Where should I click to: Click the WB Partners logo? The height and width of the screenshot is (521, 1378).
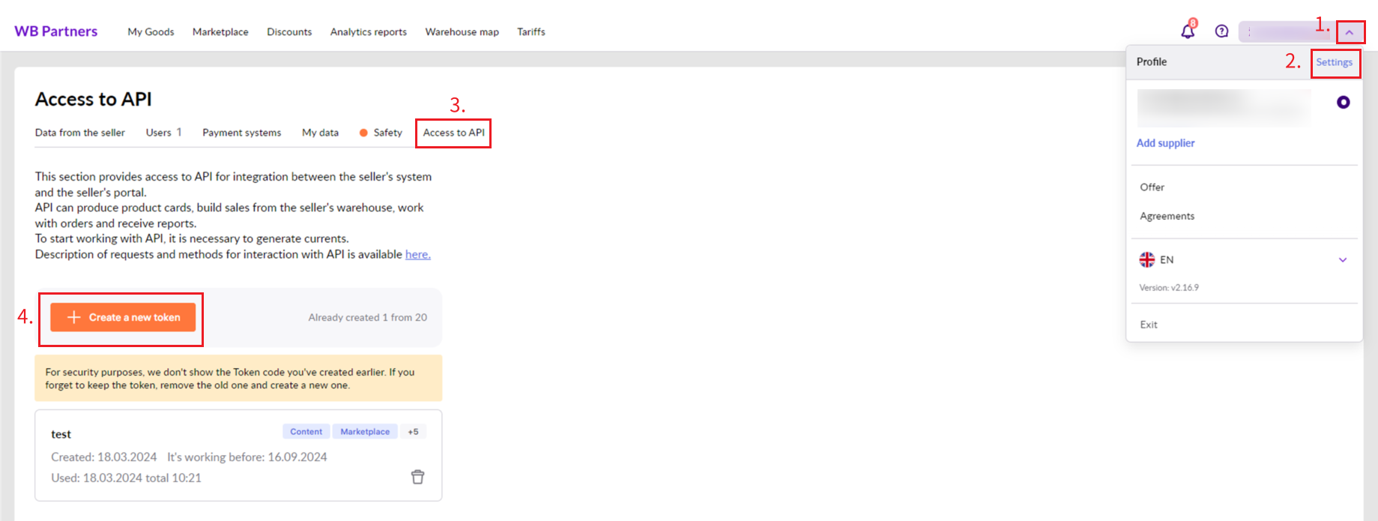point(56,31)
